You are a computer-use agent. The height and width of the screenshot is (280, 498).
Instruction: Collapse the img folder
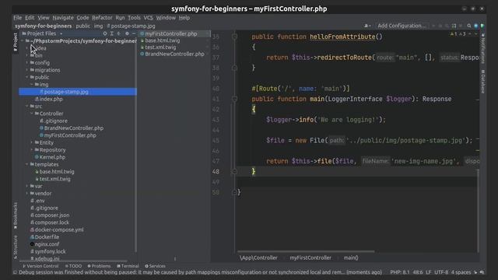[32, 85]
